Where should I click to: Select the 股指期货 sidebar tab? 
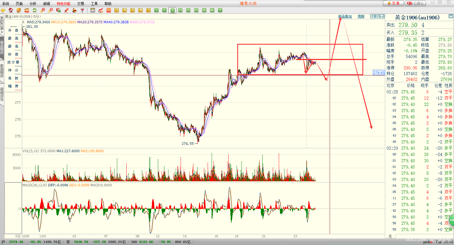(2, 71)
